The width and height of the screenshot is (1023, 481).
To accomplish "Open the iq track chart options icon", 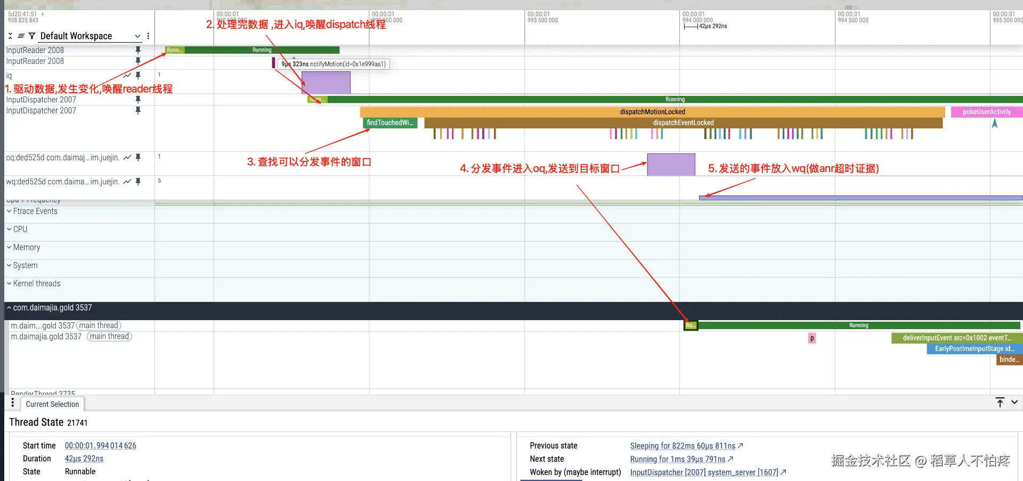I will (127, 76).
